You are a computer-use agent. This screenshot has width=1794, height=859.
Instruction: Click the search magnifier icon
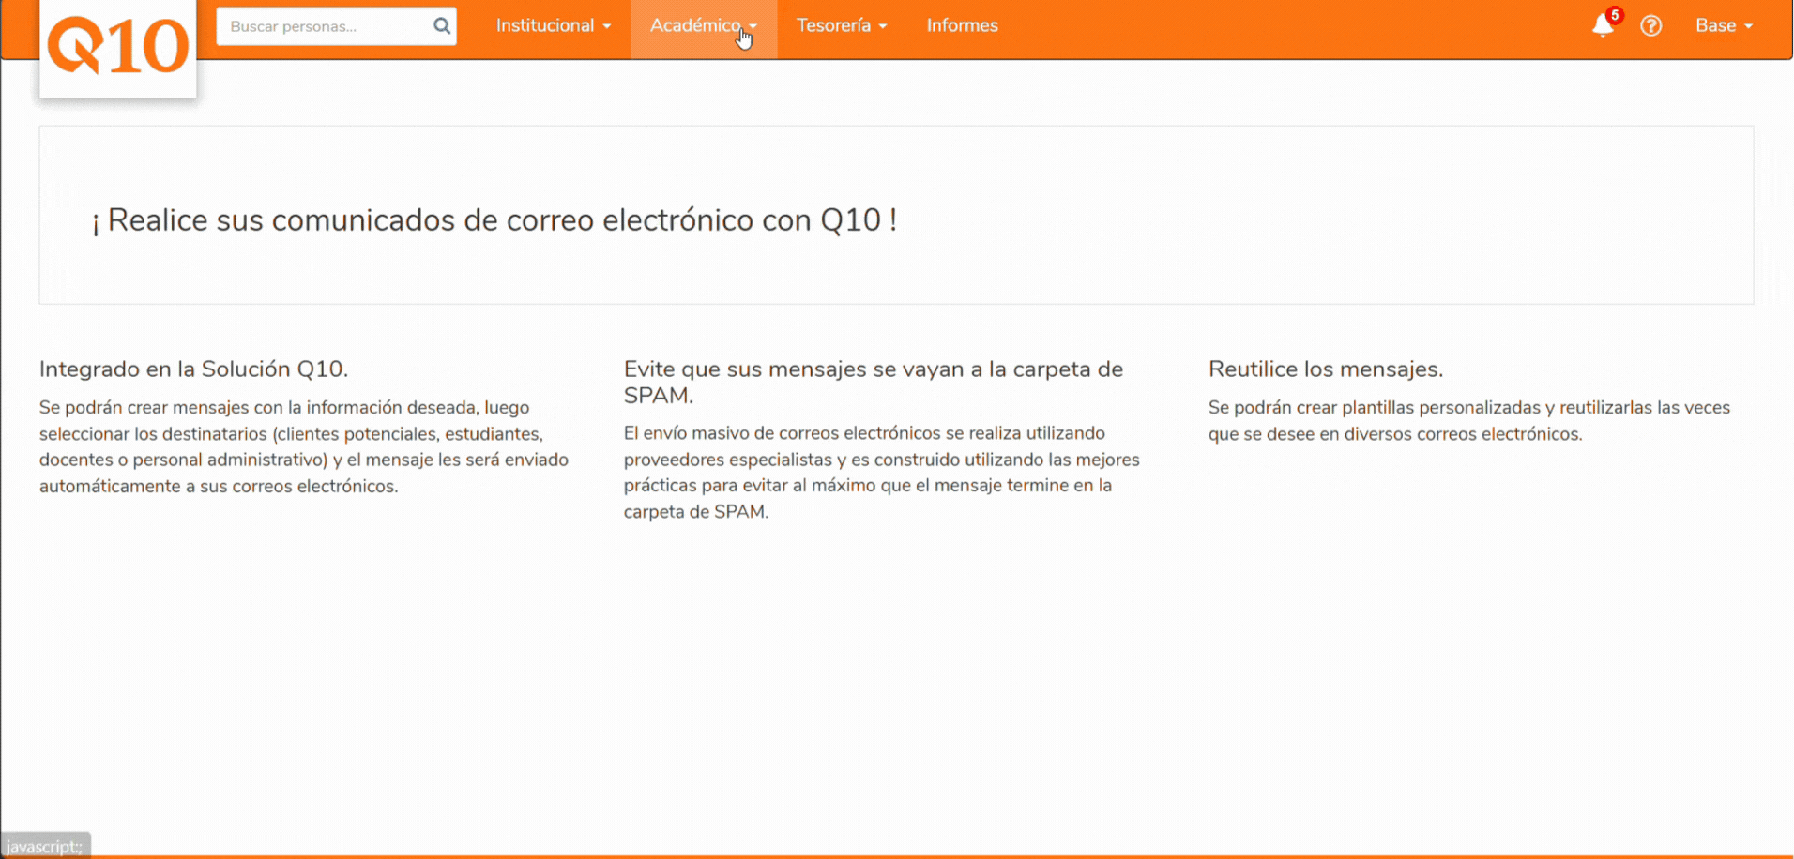(x=442, y=26)
